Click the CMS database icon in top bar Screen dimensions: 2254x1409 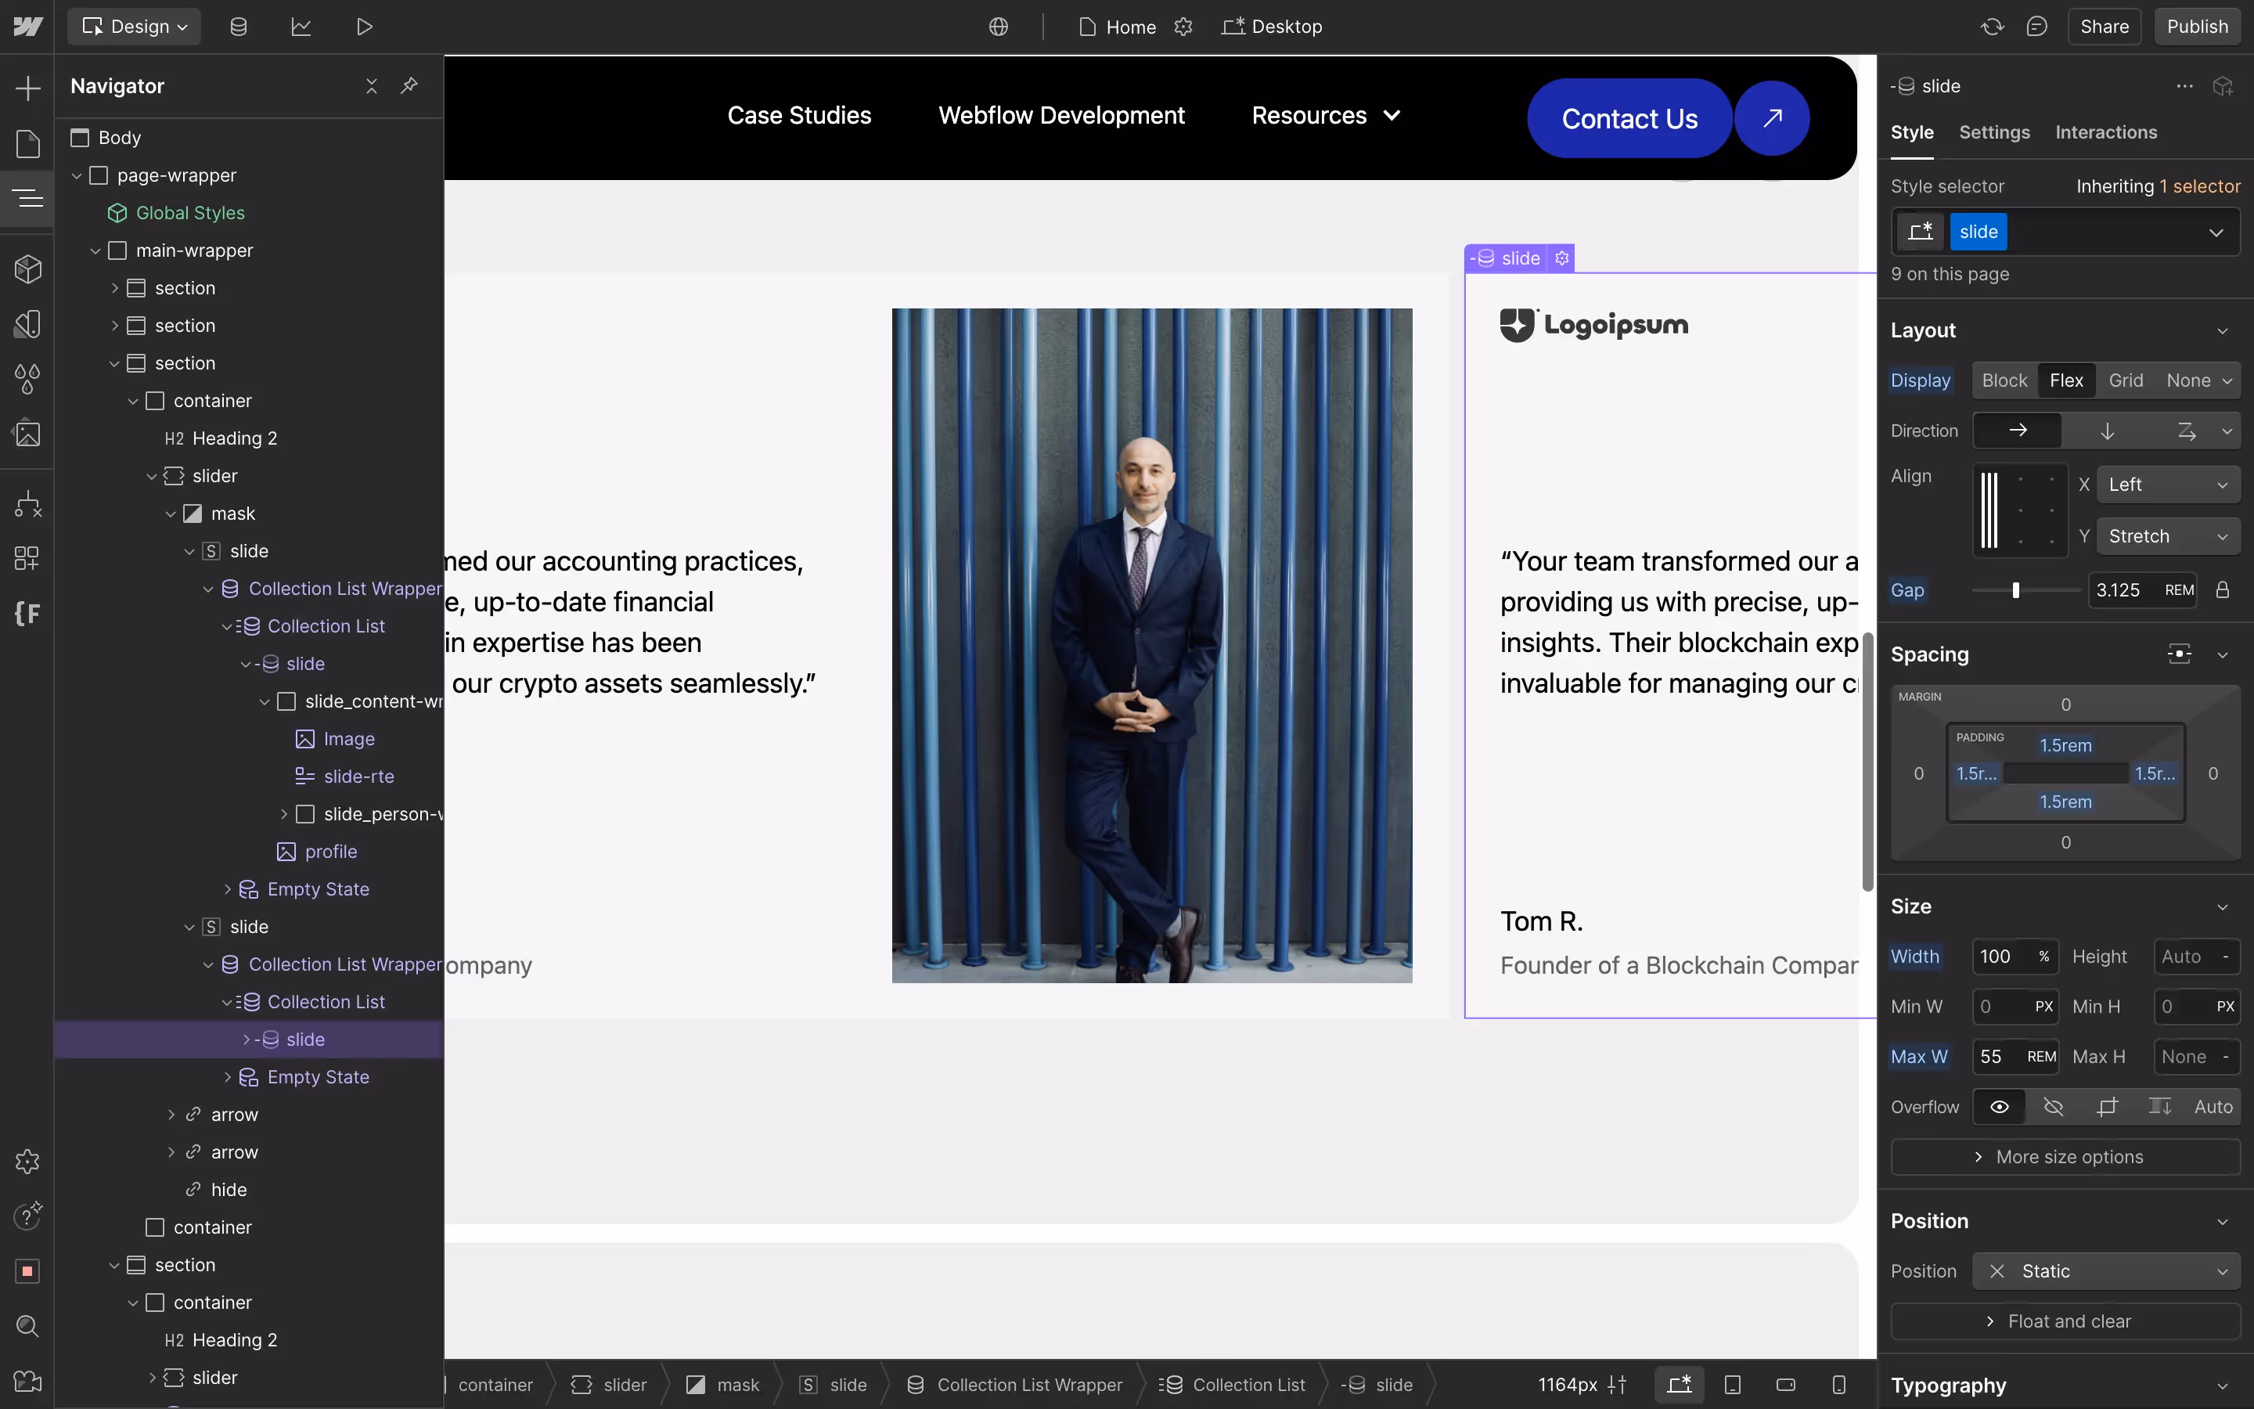[x=239, y=27]
